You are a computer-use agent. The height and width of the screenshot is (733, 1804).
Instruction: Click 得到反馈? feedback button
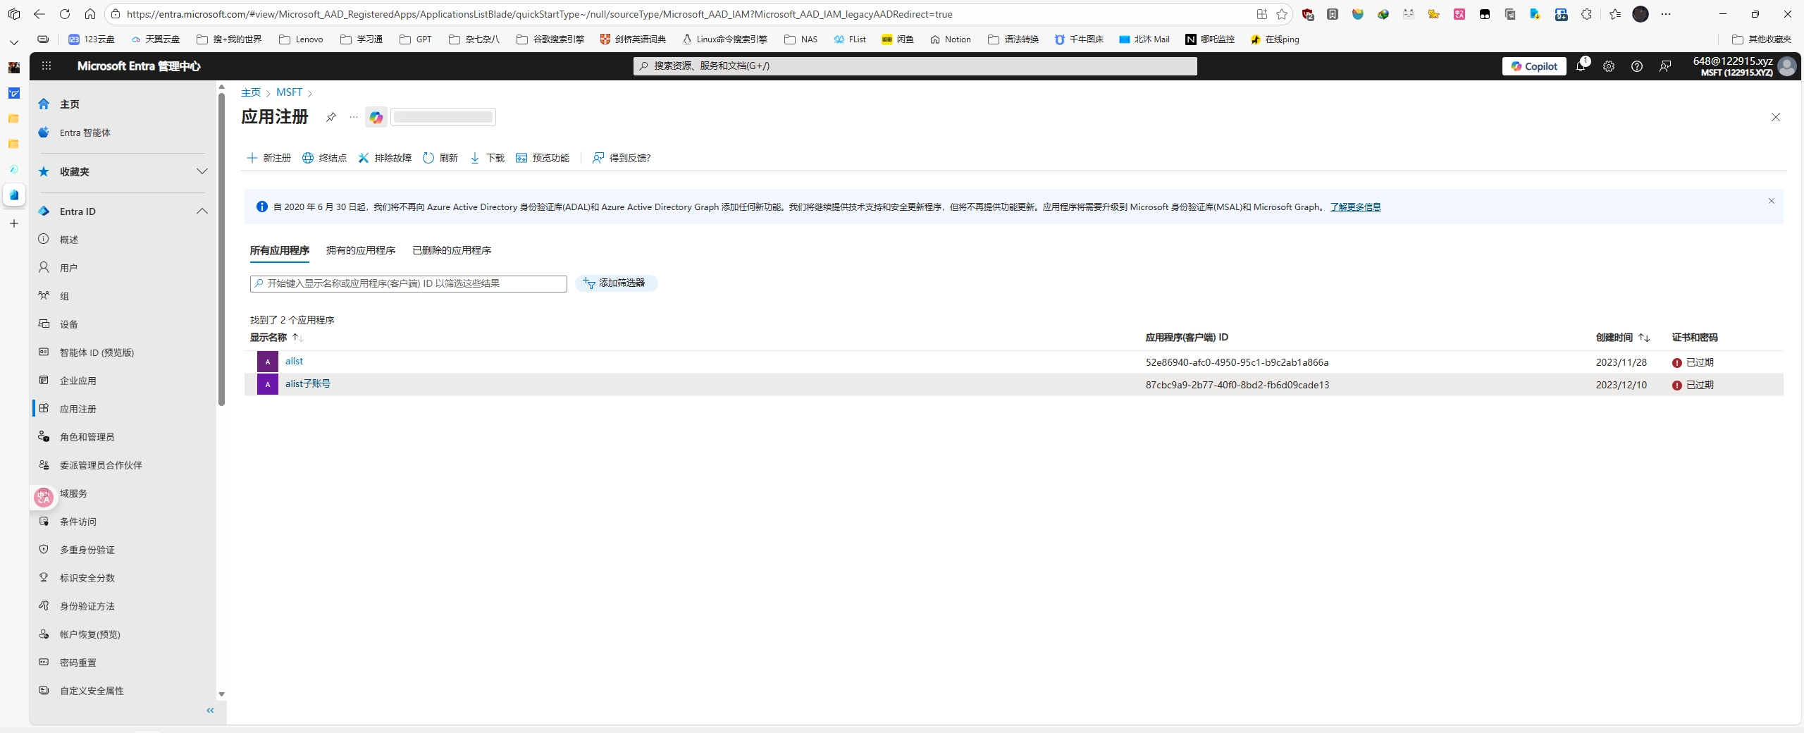click(x=622, y=158)
